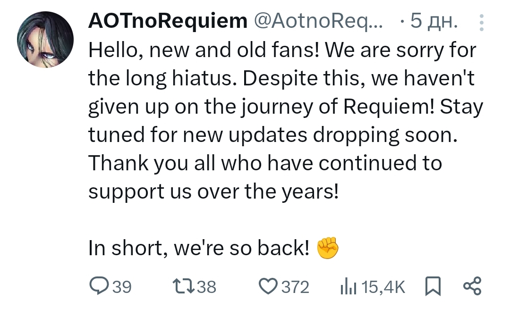Bookmark this tweet using the bookmark icon
The width and height of the screenshot is (510, 309).
tap(433, 286)
